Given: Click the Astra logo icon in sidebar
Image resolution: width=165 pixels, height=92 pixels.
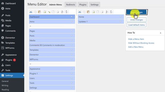Looking at the screenshot, I should [x=3, y=8].
